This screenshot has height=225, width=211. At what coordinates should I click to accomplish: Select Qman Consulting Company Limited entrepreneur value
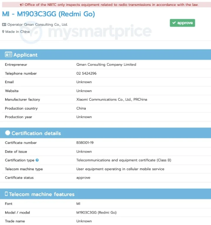point(106,65)
